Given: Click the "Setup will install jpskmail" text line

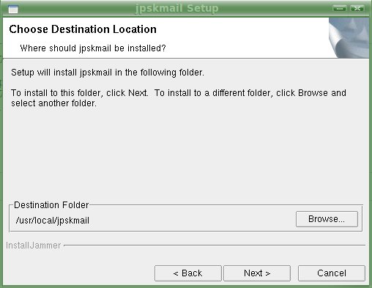Looking at the screenshot, I should click(x=108, y=73).
